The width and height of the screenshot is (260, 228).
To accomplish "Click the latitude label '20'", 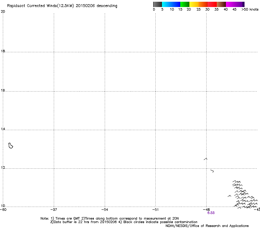I will click(x=3, y=12).
